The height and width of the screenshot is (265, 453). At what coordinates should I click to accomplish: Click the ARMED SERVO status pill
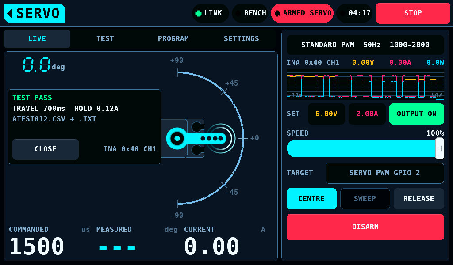[302, 13]
